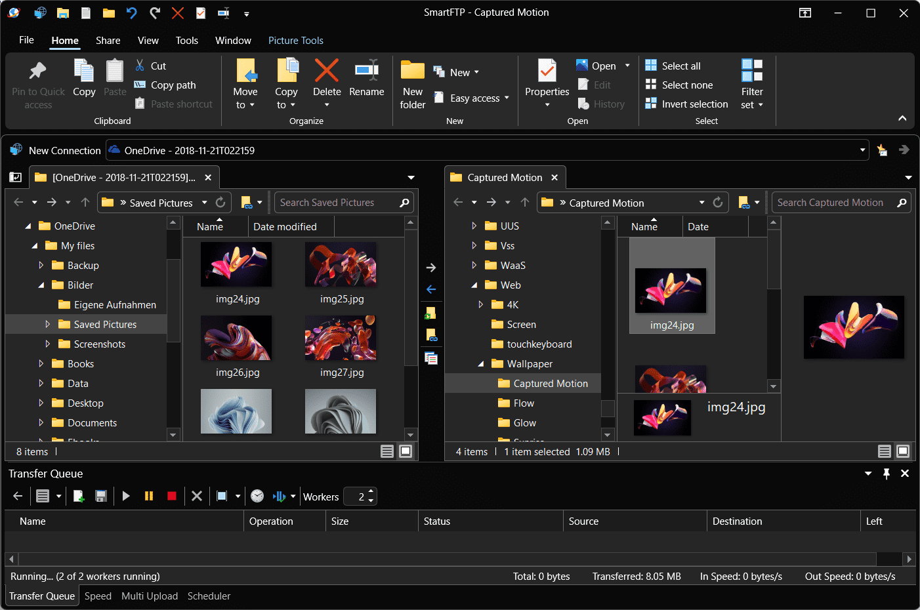920x610 pixels.
Task: Open the Saved Pictures path dropdown
Action: pyautogui.click(x=205, y=203)
